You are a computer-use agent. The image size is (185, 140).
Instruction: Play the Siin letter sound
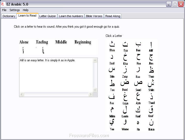(x=112, y=70)
